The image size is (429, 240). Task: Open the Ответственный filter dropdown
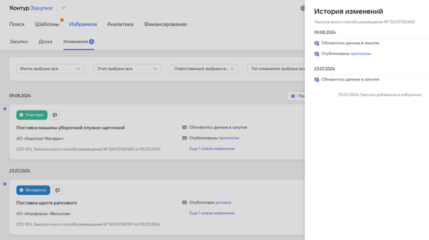tap(204, 69)
